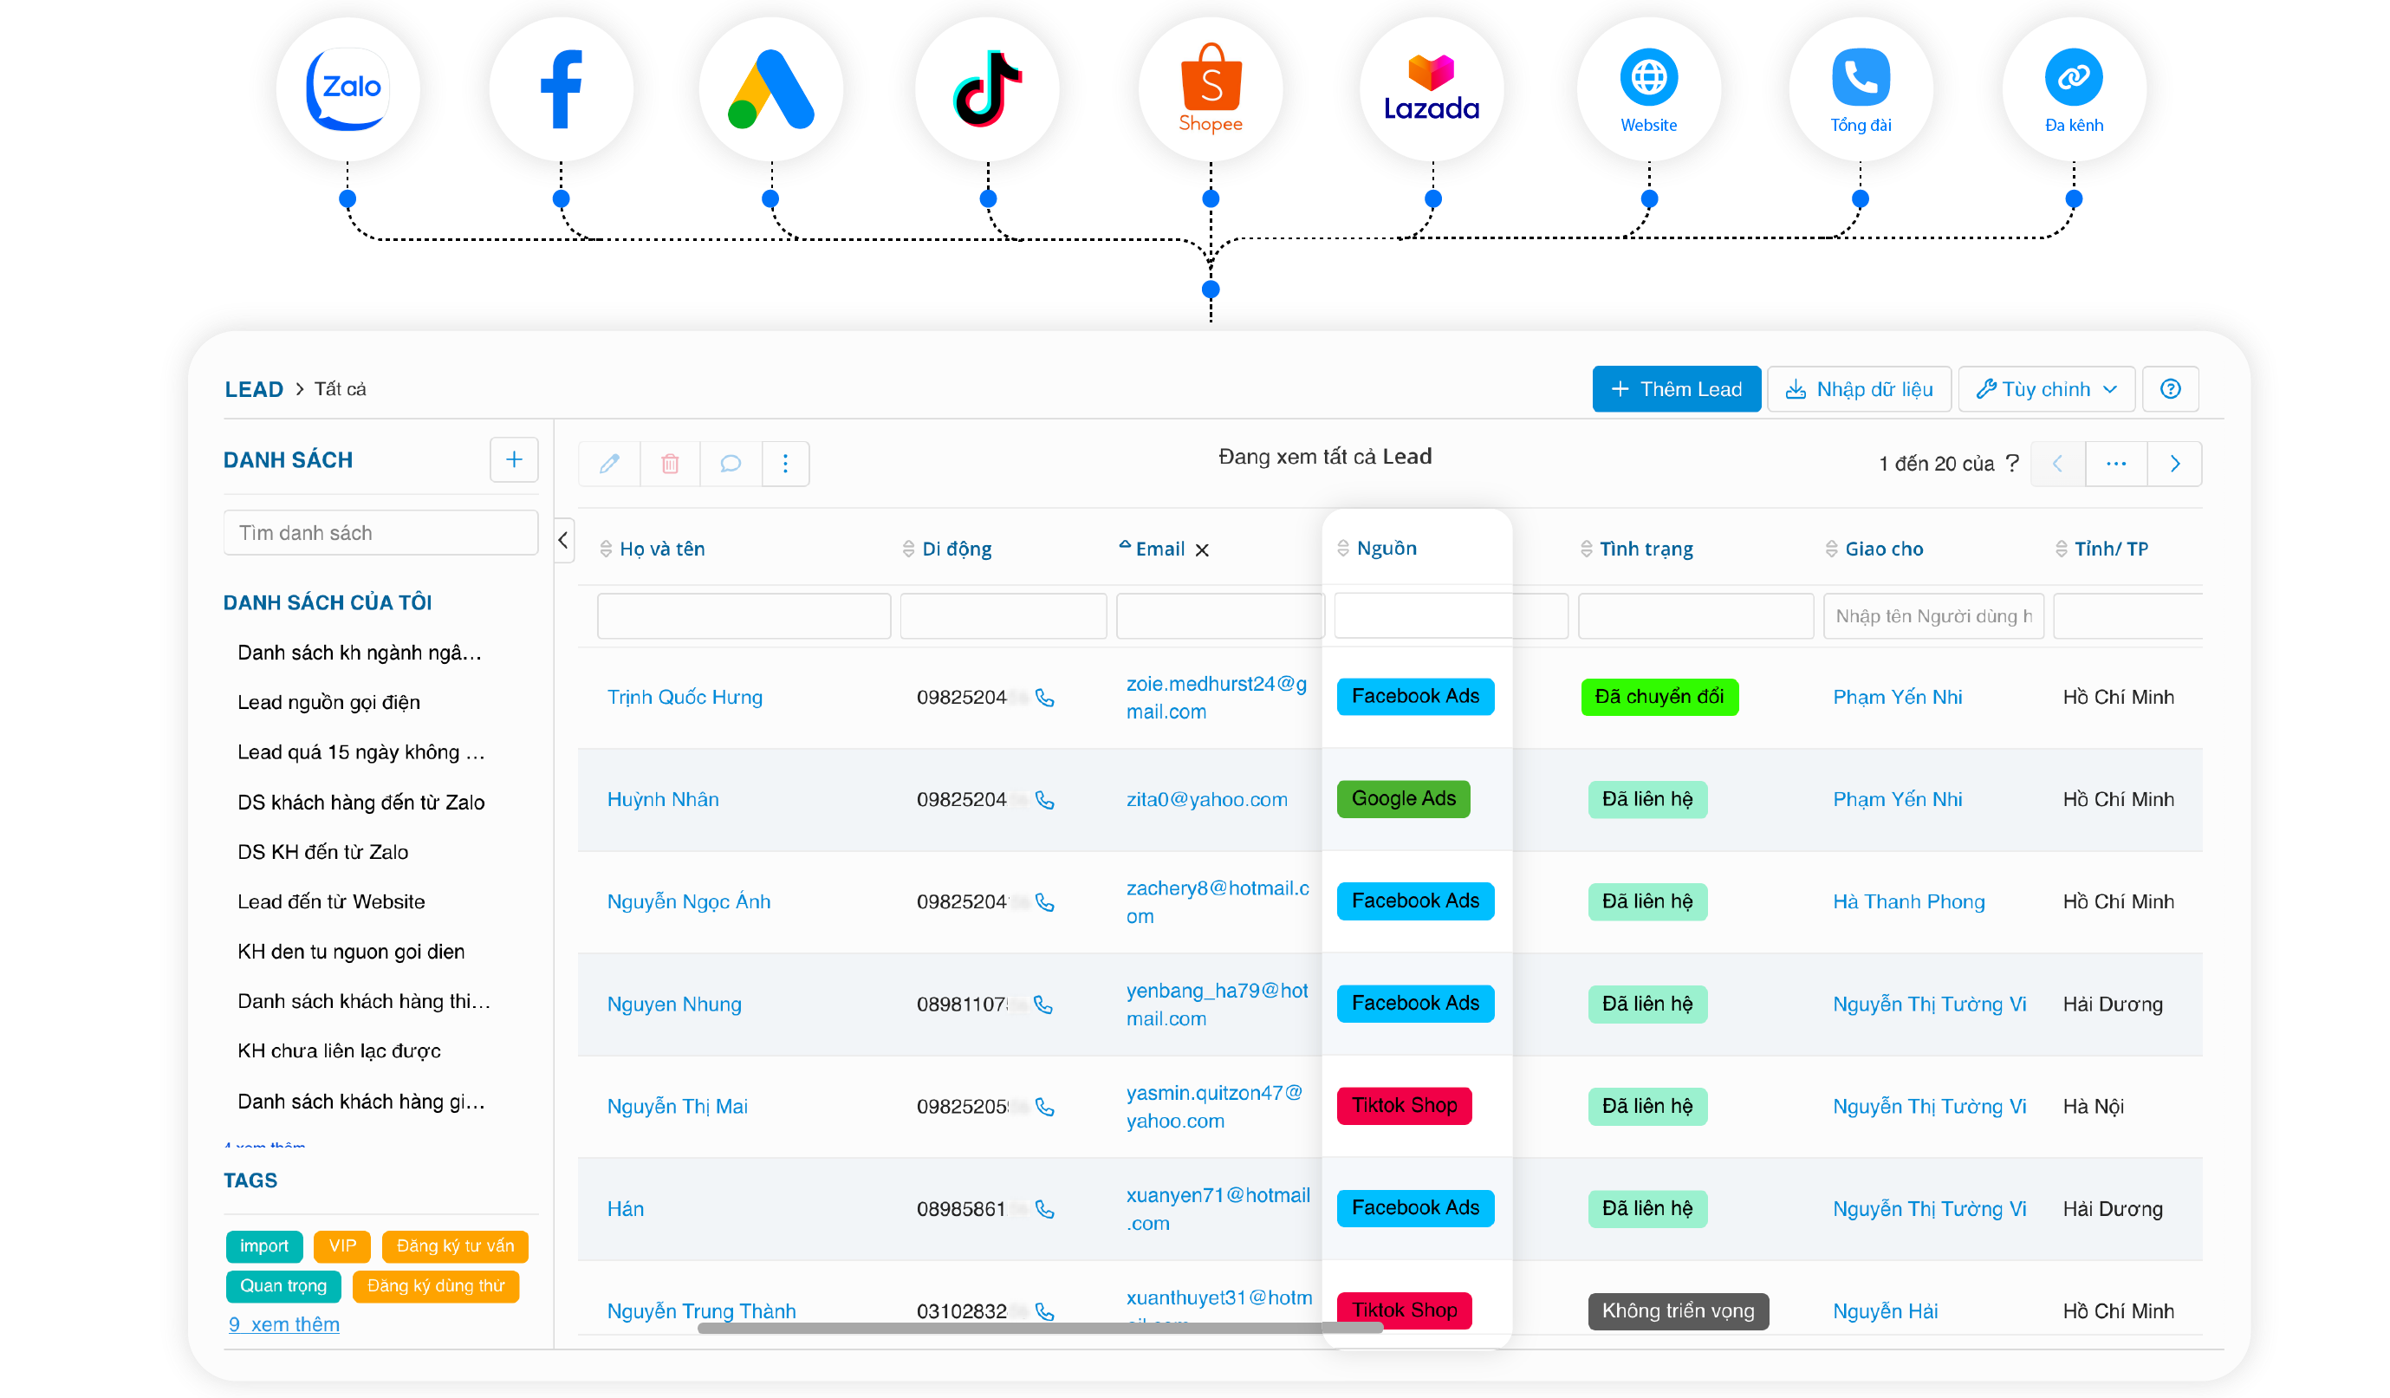Click the Lazada channel icon
This screenshot has width=2390, height=1398.
click(x=1432, y=88)
